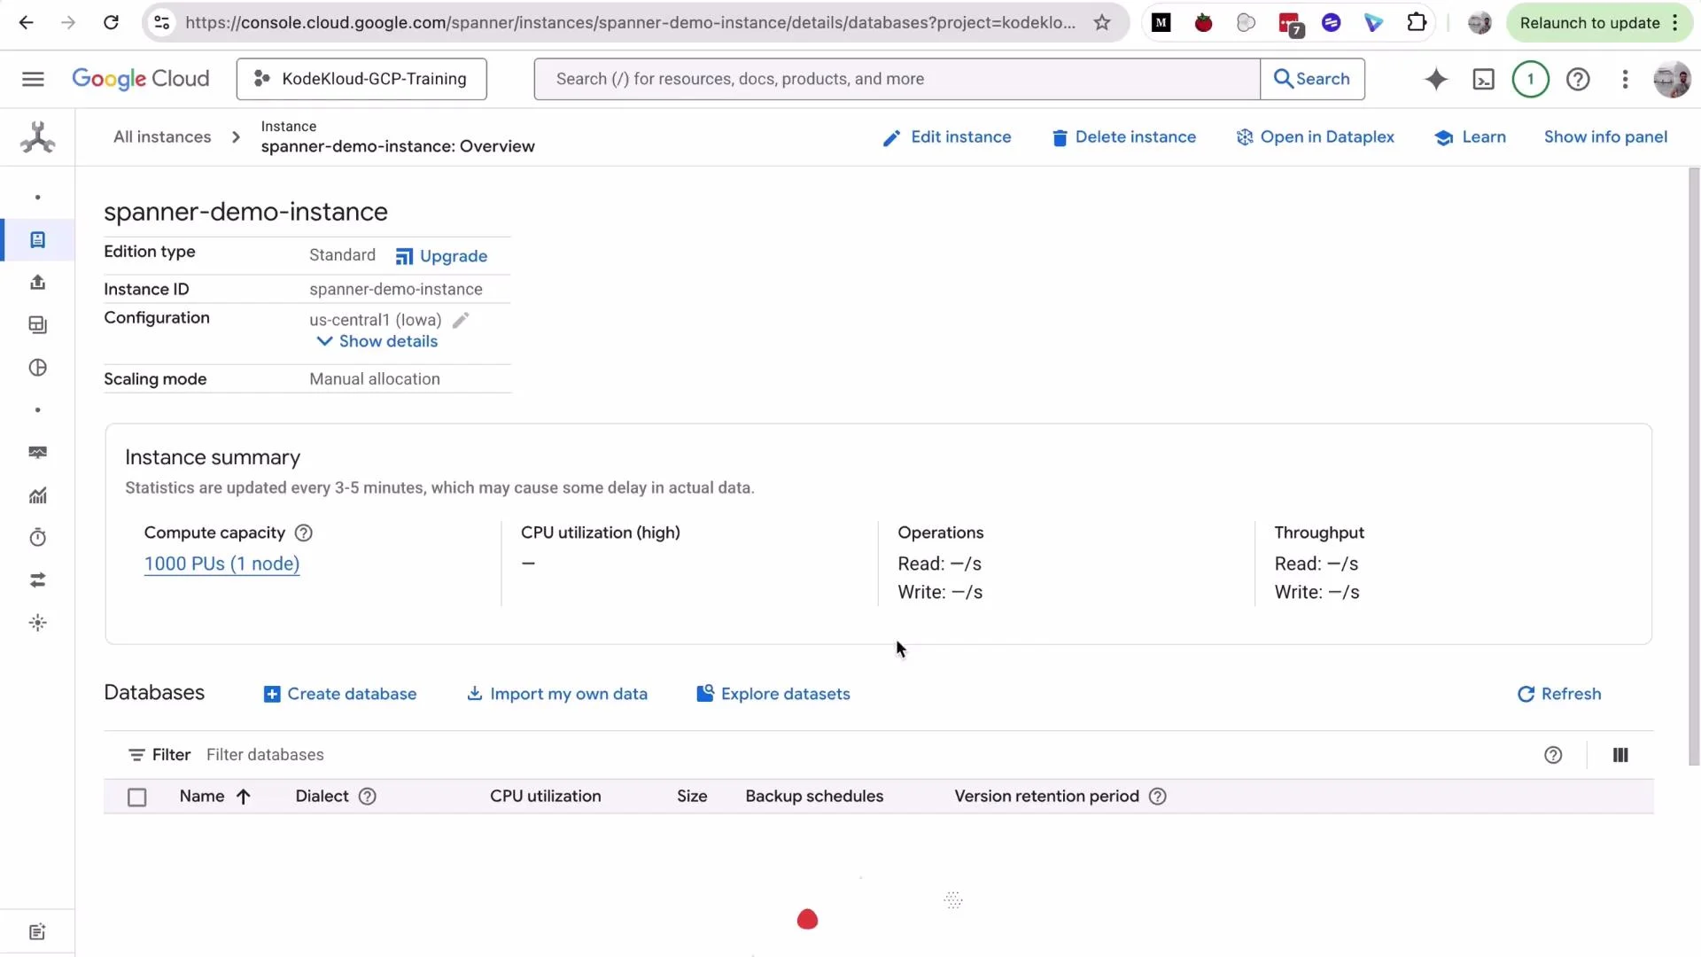Viewport: 1701px width, 957px height.
Task: Bookmark this page with the star icon
Action: click(1102, 23)
